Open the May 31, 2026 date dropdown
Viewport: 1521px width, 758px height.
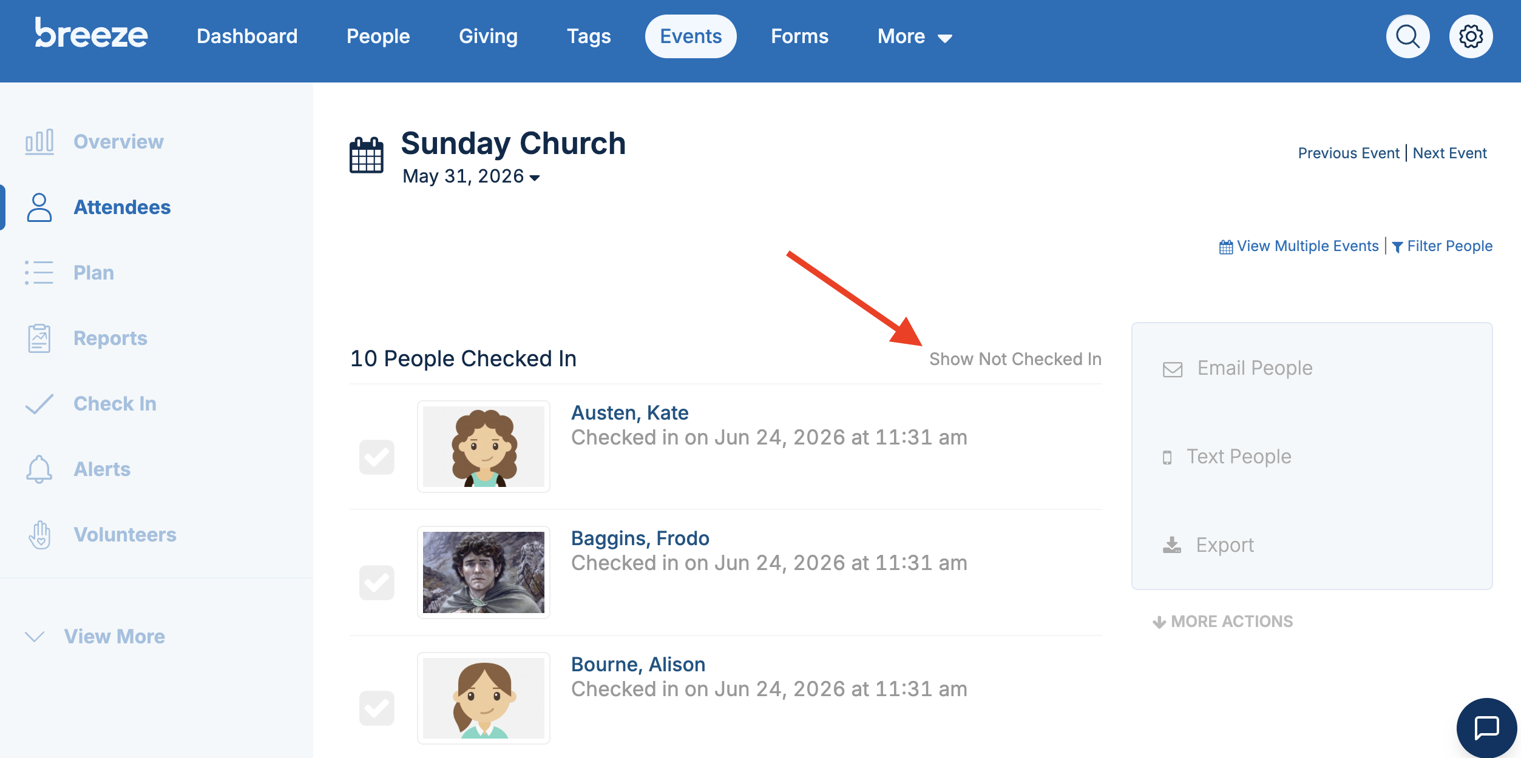click(472, 176)
